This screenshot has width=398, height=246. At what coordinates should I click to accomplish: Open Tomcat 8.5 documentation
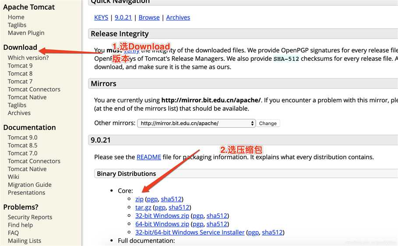tap(23, 145)
